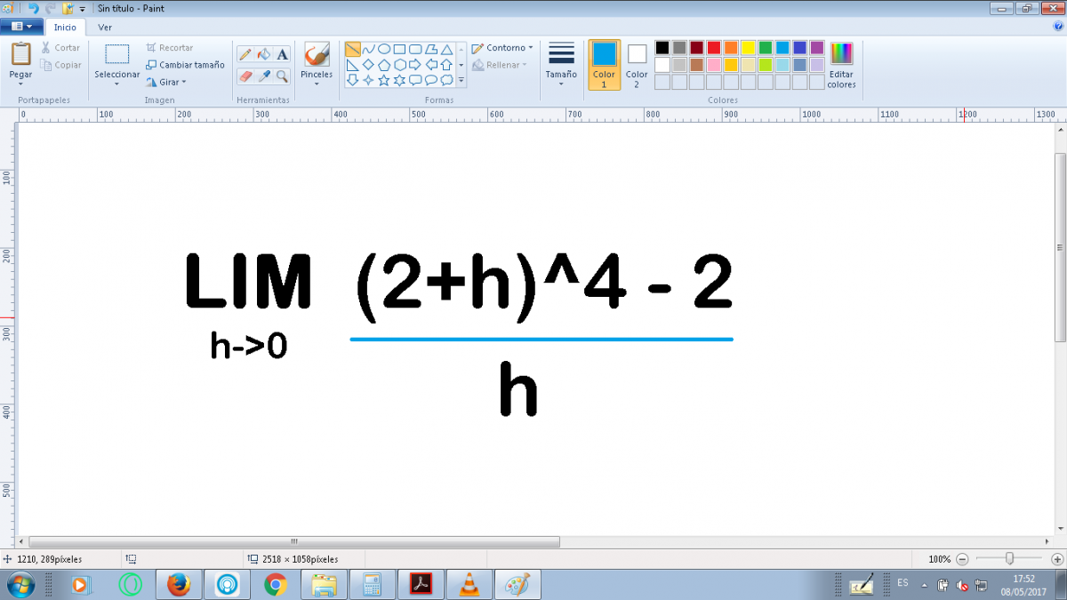Set Color 1 as active color
Image resolution: width=1067 pixels, height=600 pixels.
pyautogui.click(x=604, y=64)
